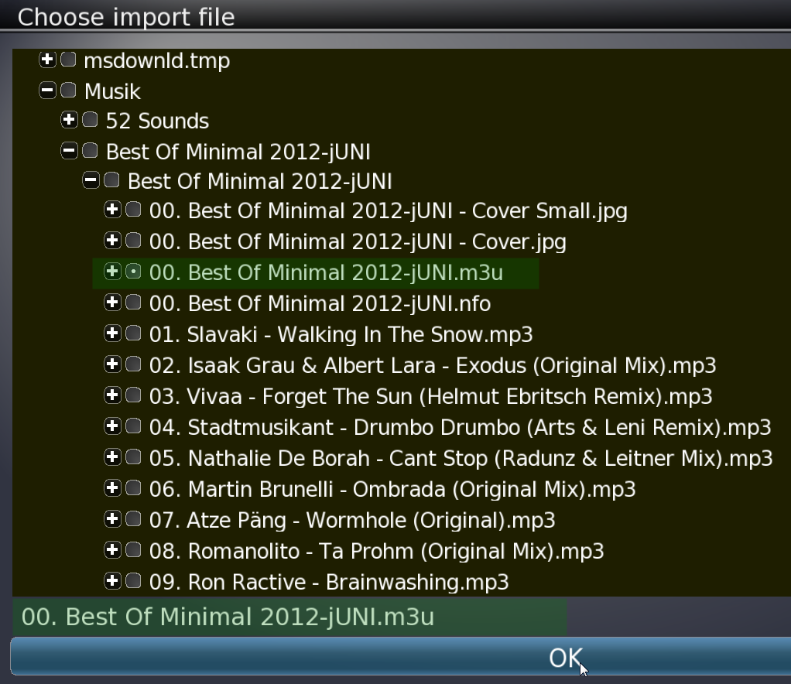The width and height of the screenshot is (791, 684).
Task: Select radio button of inner Best Of Minimal folder
Action: point(111,180)
